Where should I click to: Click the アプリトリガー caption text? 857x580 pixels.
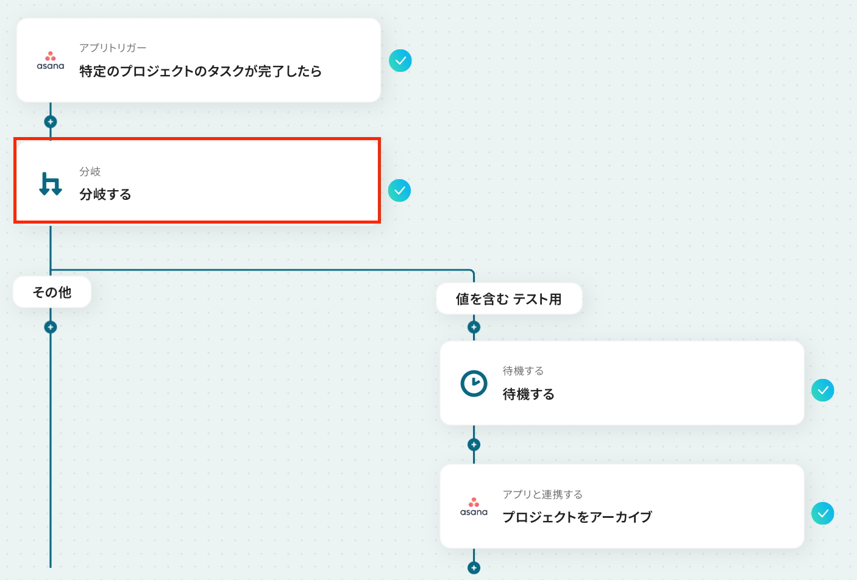113,48
